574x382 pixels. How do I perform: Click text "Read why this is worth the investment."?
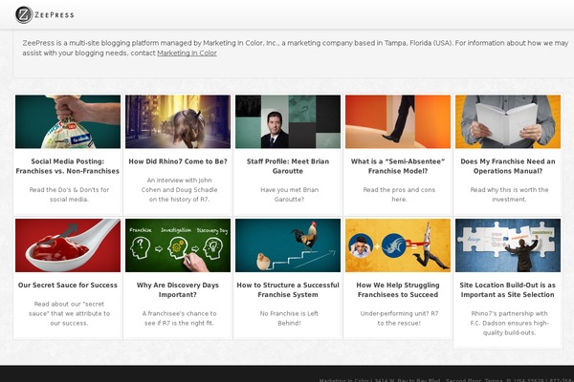point(509,195)
